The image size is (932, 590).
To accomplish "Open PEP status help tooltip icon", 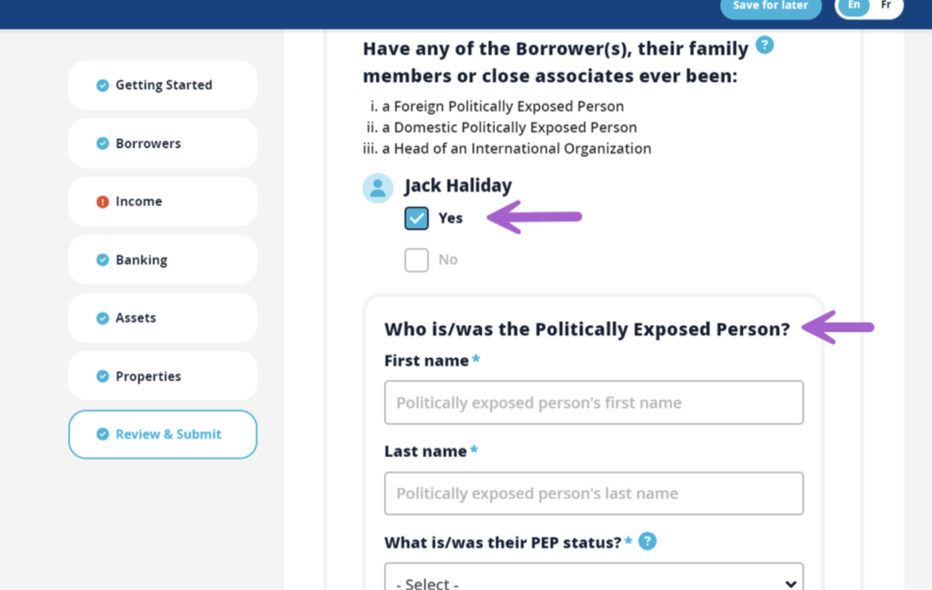I will (x=647, y=542).
